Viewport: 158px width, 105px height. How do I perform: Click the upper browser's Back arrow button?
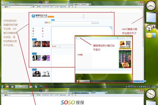pos(3,4)
